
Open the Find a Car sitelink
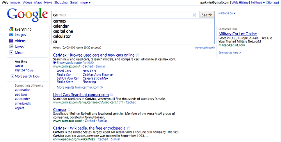point(64,75)
